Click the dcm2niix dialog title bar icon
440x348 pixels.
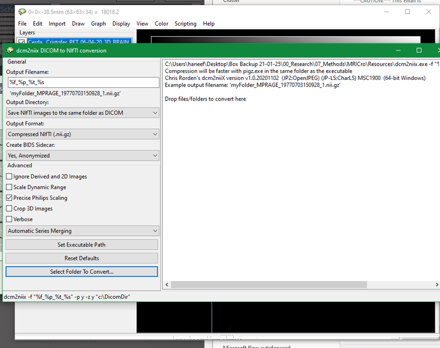click(10, 50)
